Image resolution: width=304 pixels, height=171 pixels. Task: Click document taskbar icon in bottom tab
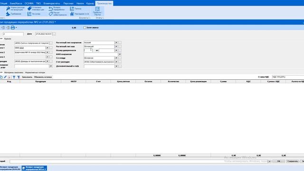(23, 168)
